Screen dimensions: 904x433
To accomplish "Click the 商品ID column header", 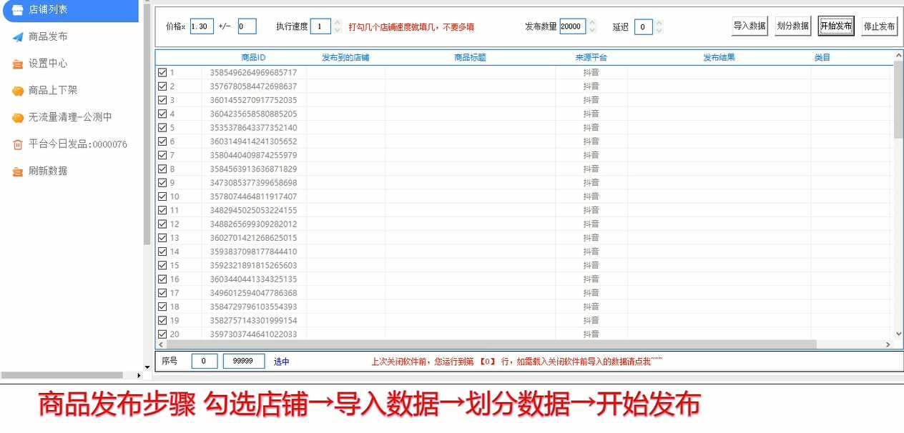I will (253, 57).
